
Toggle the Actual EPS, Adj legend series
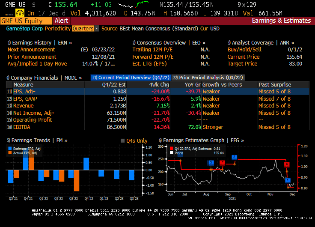pyautogui.click(x=11, y=152)
